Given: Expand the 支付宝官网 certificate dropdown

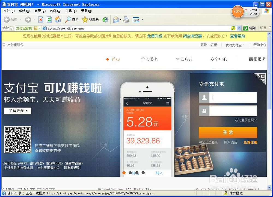Looking at the screenshot, I should [x=40, y=28].
